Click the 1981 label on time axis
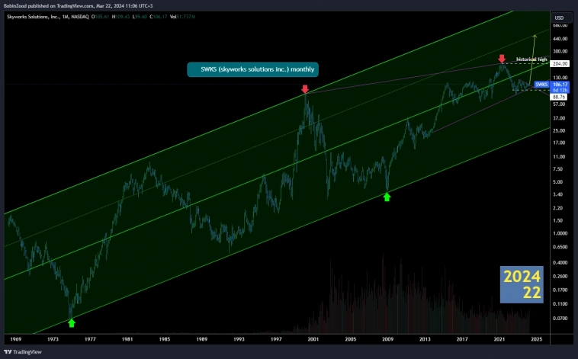The height and width of the screenshot is (359, 578). (127, 339)
